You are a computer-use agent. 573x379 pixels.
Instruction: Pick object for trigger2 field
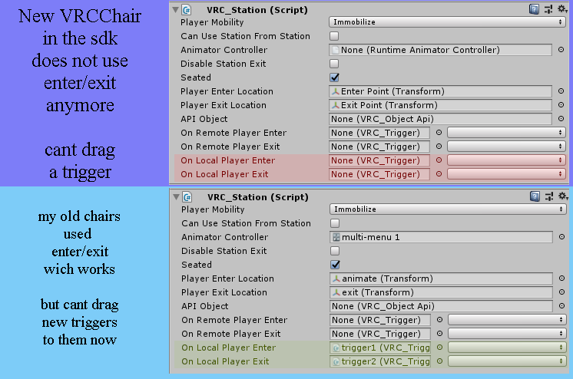point(439,362)
